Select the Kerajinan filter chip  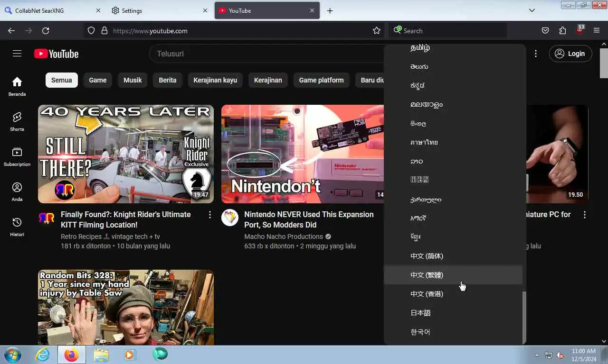pos(268,80)
